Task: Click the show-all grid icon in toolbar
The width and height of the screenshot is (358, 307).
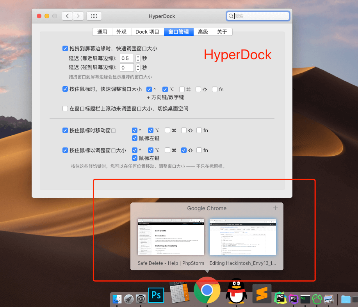Action: pos(94,16)
